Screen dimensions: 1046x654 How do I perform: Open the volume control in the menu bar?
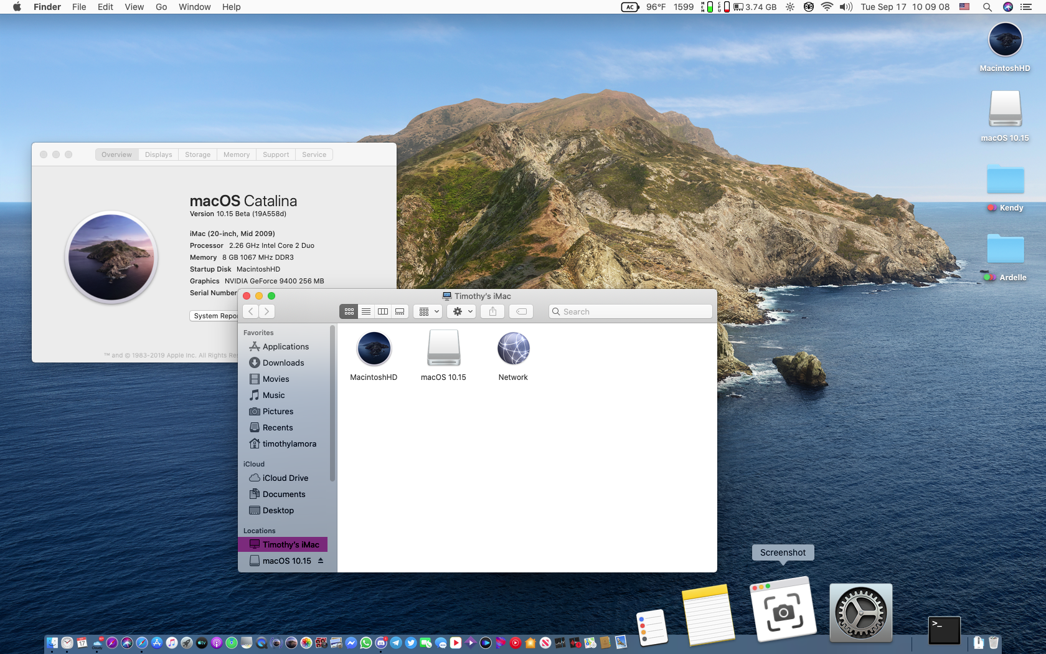846,7
